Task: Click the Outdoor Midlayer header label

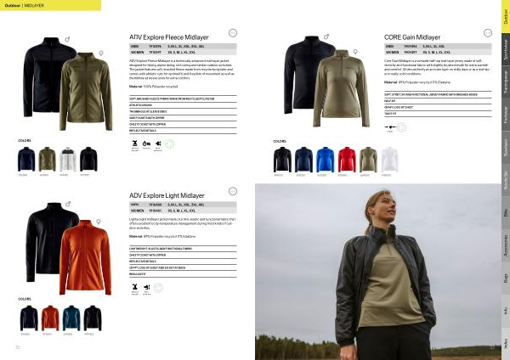Action: (25, 6)
